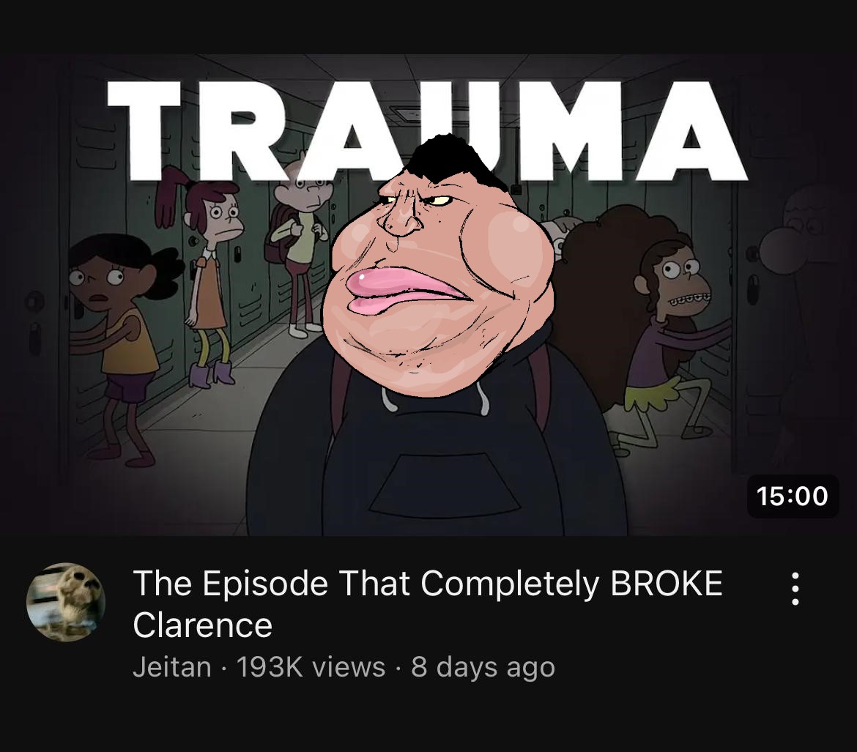Visit the Jeitan channel name link
Viewport: 857px width, 752px height.
coord(171,667)
